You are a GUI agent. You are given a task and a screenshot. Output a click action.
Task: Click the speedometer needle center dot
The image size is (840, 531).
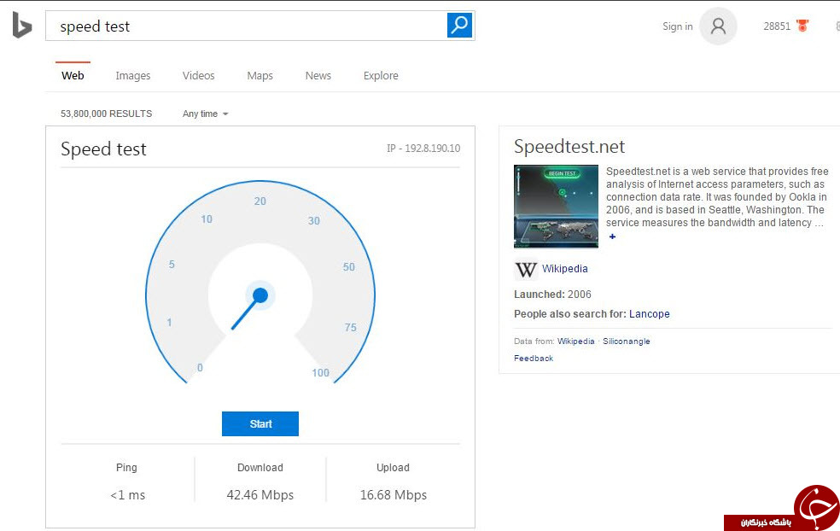(260, 295)
